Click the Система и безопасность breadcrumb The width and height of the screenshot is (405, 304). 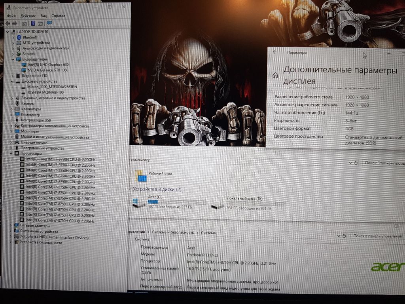[173, 232]
